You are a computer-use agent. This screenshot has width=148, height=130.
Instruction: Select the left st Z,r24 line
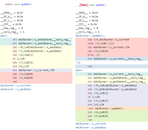point(36,59)
